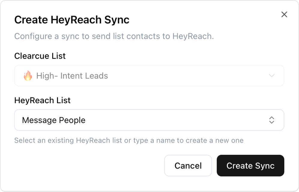This screenshot has width=299, height=192.
Task: Click the Message People text to edit it
Action: click(54, 120)
